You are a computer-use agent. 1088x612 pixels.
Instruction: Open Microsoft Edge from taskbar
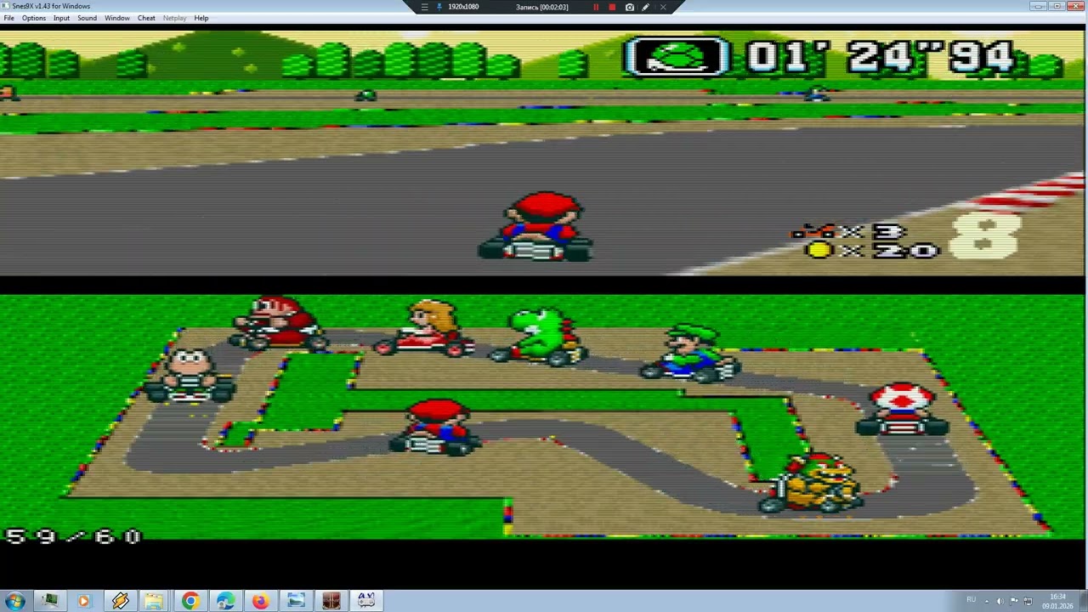(225, 601)
